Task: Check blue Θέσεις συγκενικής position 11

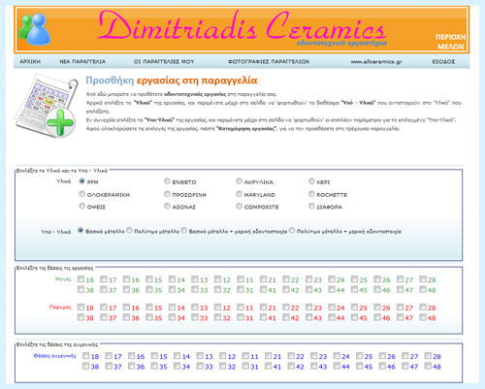Action: [x=245, y=356]
